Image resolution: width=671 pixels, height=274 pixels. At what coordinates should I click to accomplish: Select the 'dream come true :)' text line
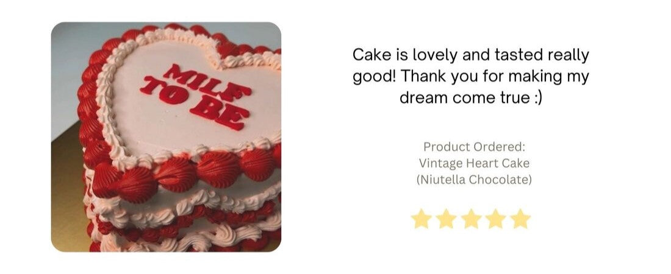pos(471,97)
